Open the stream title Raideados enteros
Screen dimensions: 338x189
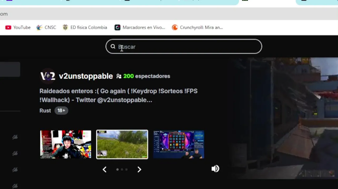coord(118,96)
